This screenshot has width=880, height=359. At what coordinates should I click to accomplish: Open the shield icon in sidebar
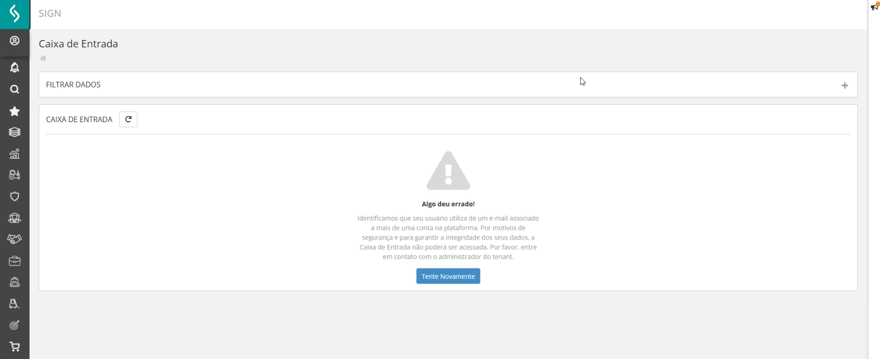15,196
